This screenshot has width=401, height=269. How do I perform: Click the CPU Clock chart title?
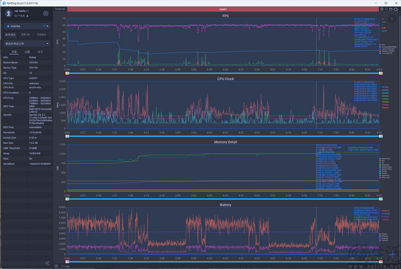tap(225, 79)
